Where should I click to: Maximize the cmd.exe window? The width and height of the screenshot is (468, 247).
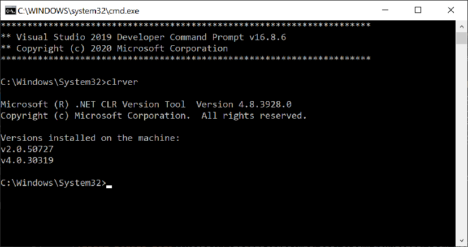(418, 10)
